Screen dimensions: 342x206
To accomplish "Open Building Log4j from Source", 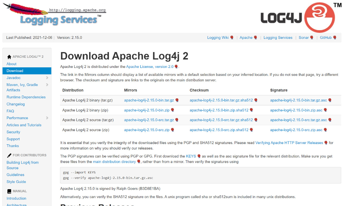I will (x=22, y=165).
